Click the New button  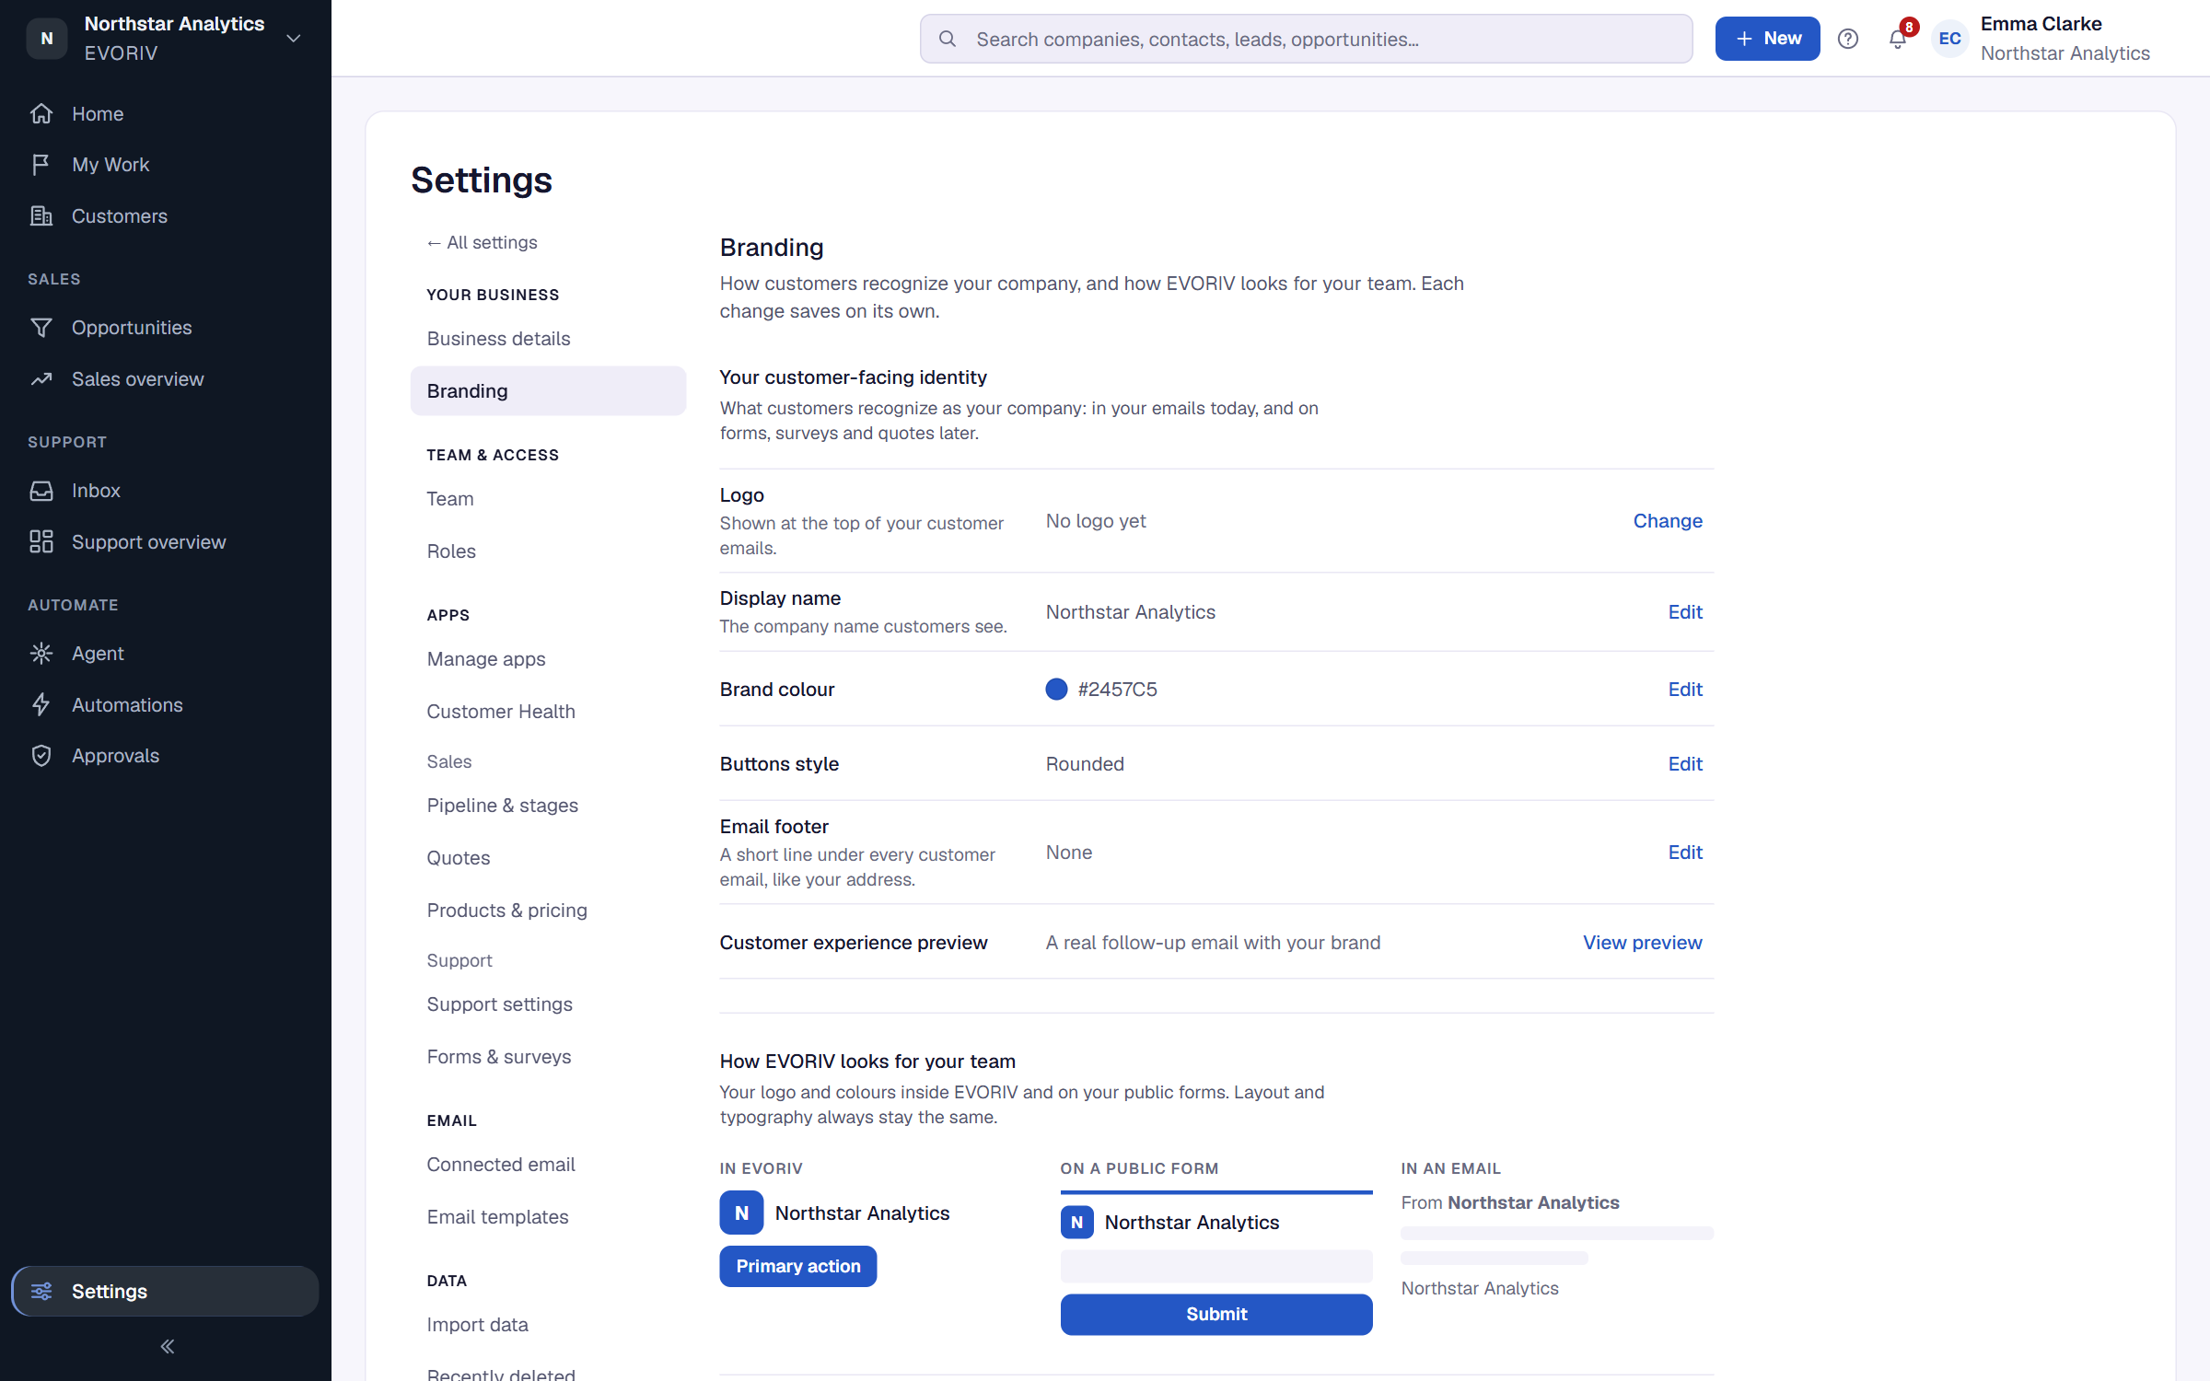point(1767,39)
